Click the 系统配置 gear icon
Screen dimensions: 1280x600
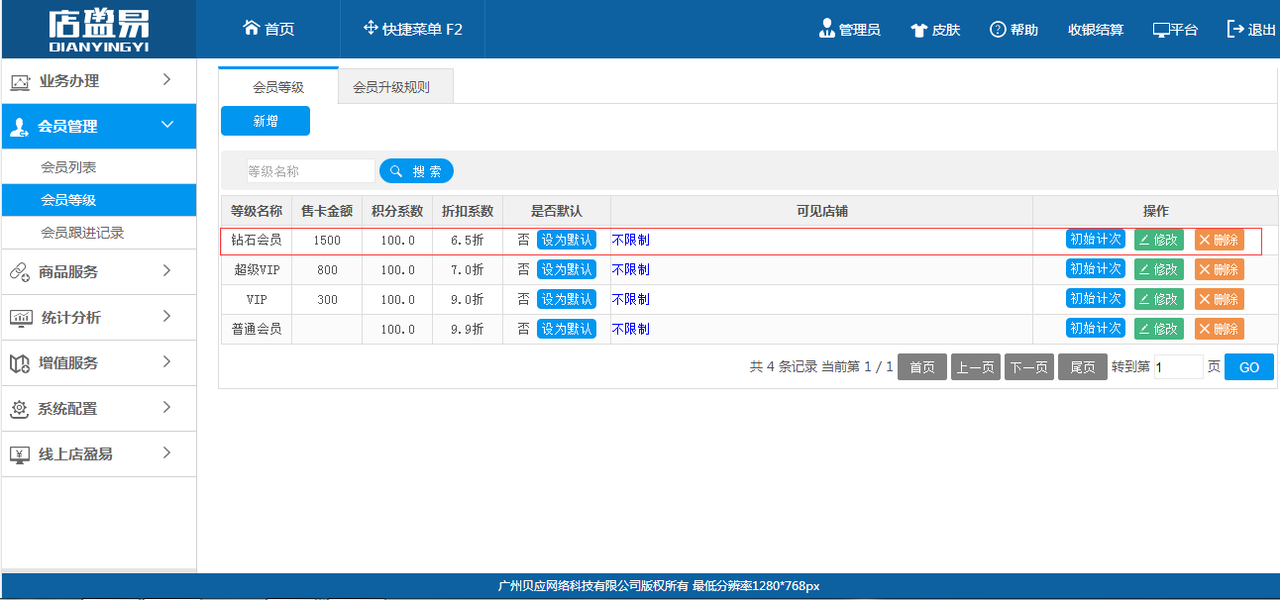point(20,409)
